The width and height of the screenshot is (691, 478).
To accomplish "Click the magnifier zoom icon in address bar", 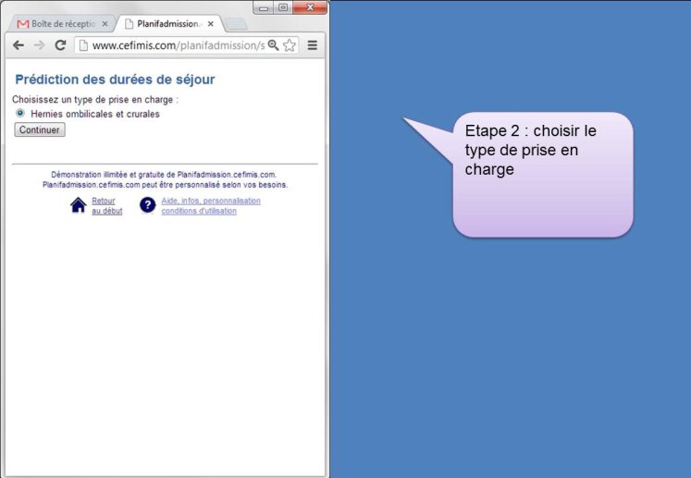I will [x=273, y=45].
